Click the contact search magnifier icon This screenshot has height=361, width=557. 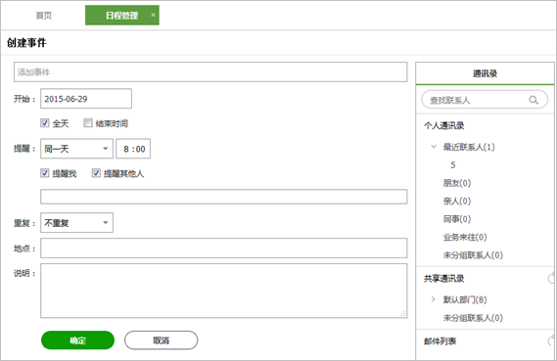pyautogui.click(x=534, y=100)
